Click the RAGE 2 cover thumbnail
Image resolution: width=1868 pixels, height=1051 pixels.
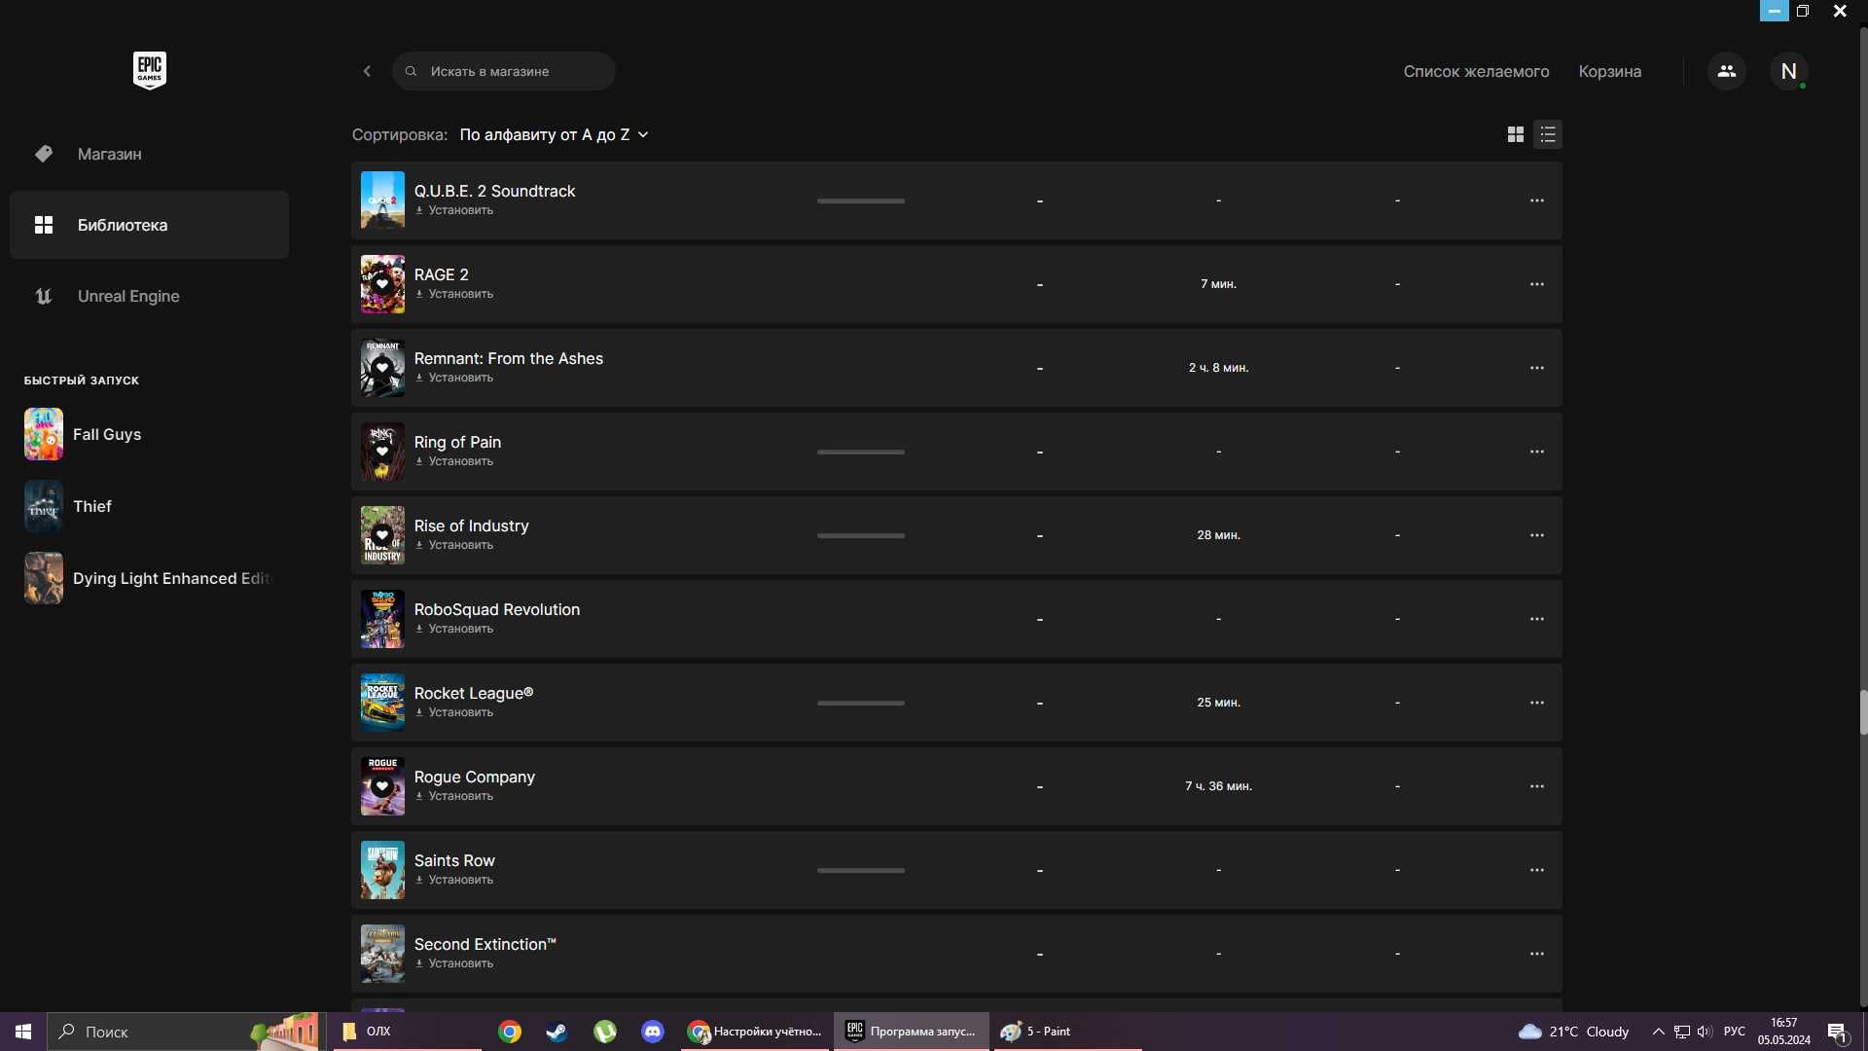[x=382, y=284]
